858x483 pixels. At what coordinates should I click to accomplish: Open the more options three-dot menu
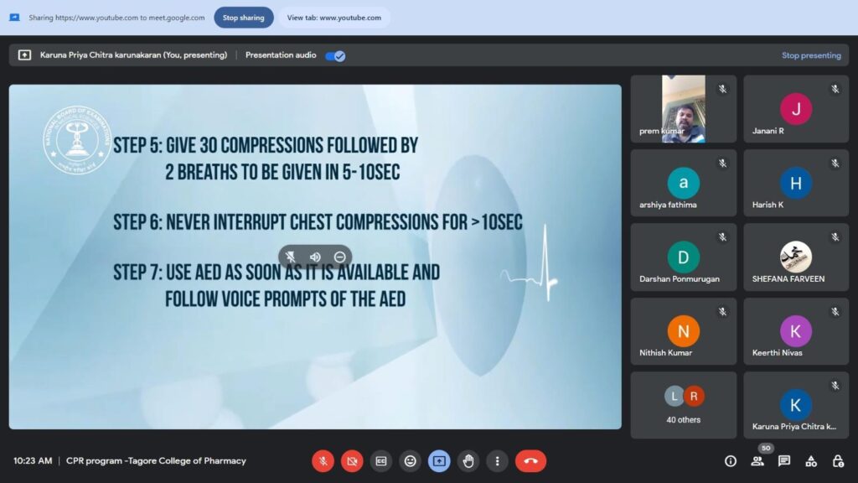click(x=498, y=461)
